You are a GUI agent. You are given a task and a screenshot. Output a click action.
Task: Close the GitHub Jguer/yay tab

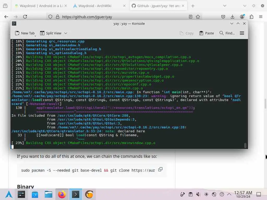click(x=183, y=6)
